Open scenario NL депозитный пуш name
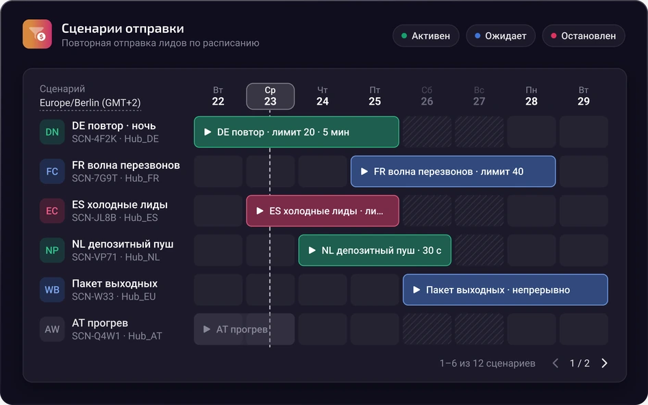Viewport: 648px width, 405px height. 123,244
